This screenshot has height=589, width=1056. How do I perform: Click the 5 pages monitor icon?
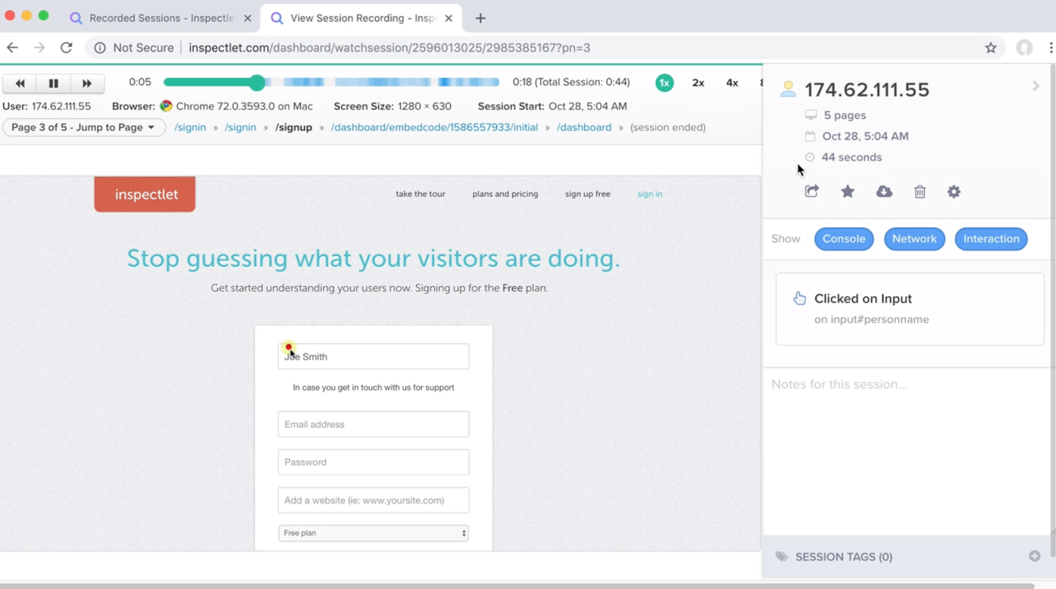(810, 115)
